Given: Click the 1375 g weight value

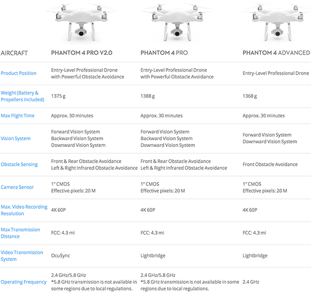Looking at the screenshot, I should point(59,96).
